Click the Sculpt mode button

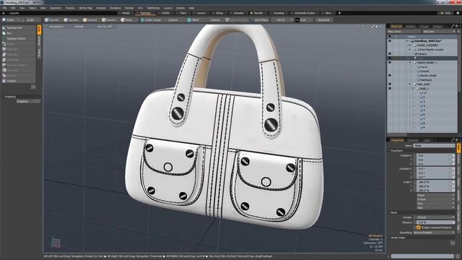pos(30,20)
